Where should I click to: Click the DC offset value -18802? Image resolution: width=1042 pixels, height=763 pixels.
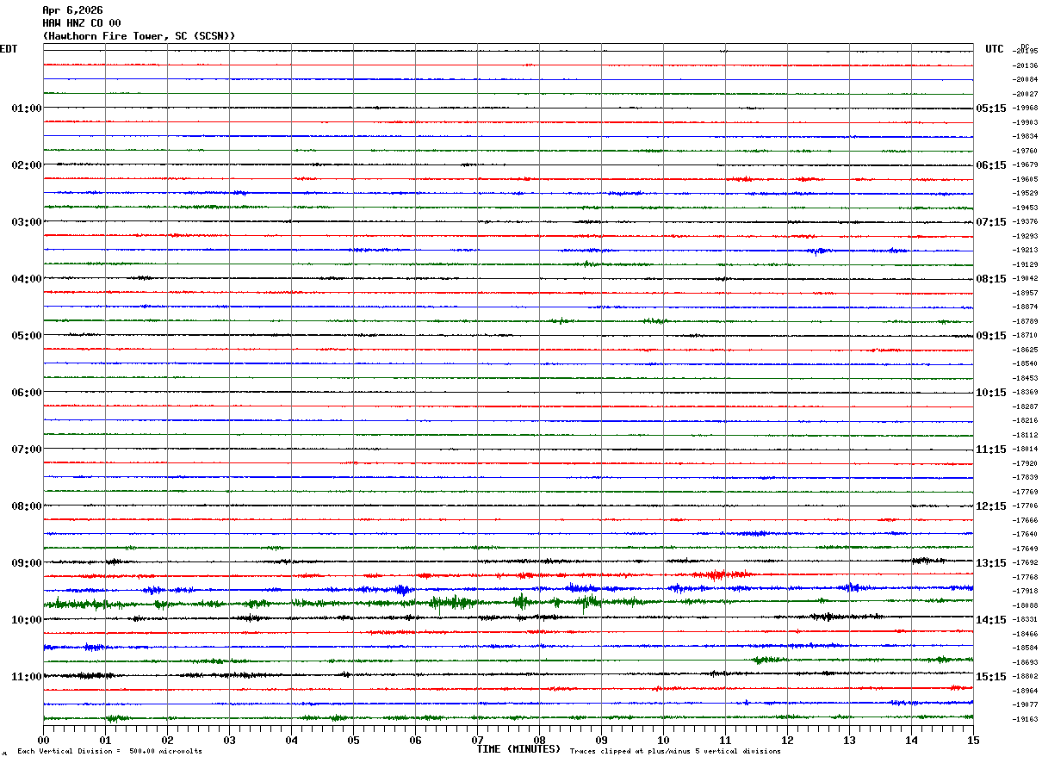point(1026,676)
